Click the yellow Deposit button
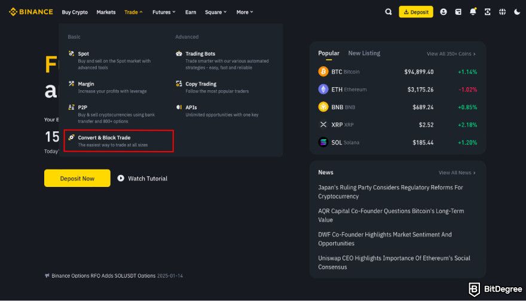526x301 pixels. point(416,12)
